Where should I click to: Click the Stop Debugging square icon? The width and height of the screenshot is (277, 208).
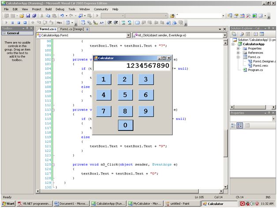click(19, 22)
